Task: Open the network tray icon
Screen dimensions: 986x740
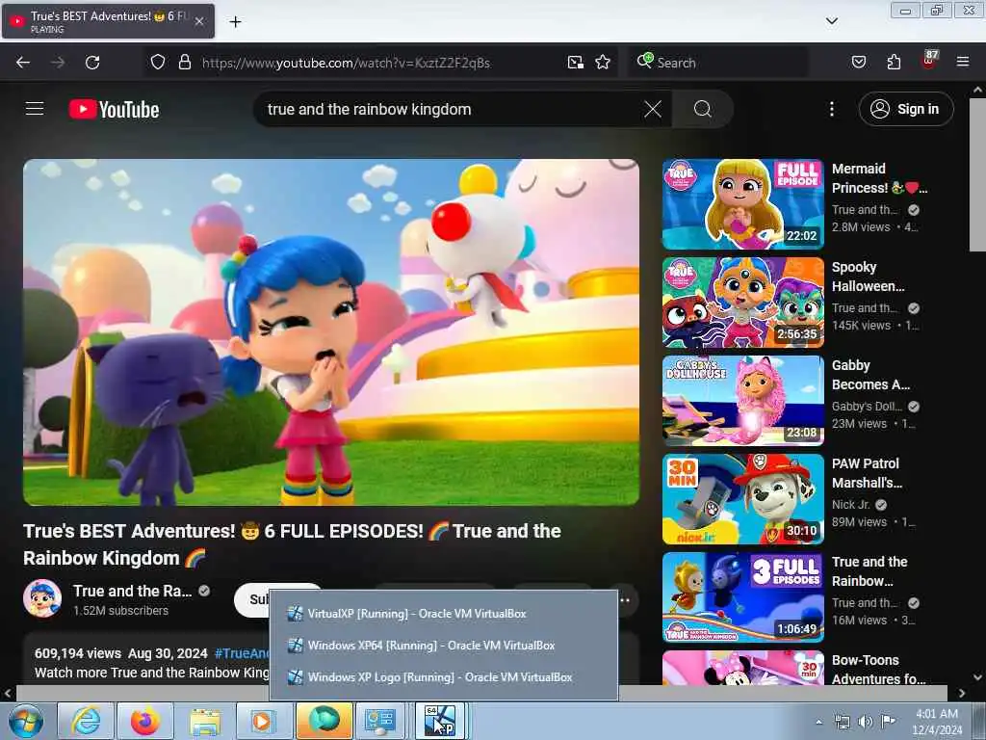Action: (842, 722)
